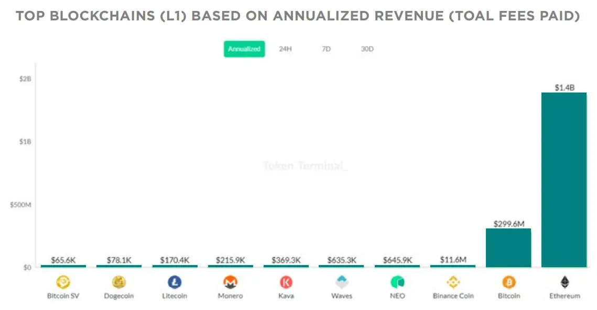597x310 pixels.
Task: Switch to the 24H tab
Action: coord(285,49)
